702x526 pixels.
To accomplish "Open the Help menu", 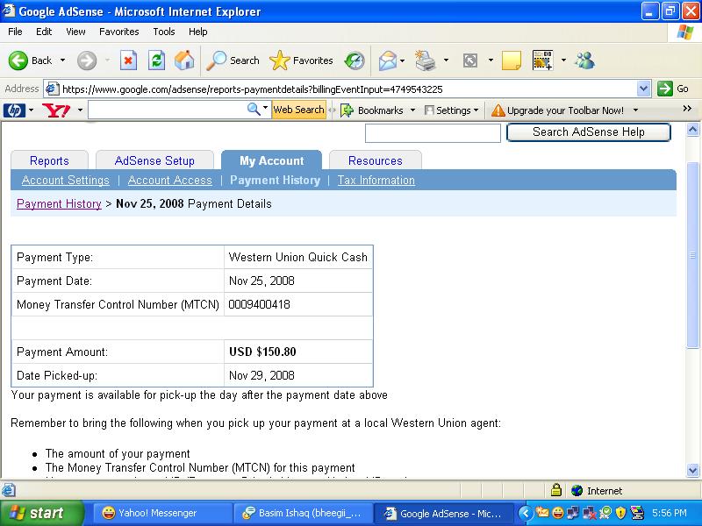I will [x=198, y=32].
